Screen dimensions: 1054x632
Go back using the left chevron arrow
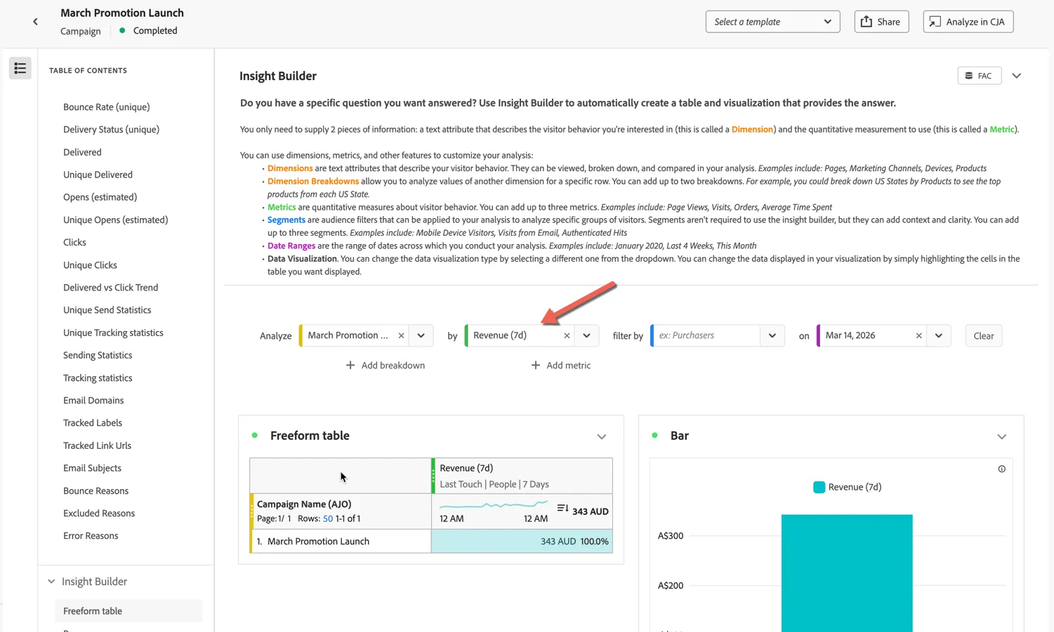(x=35, y=22)
